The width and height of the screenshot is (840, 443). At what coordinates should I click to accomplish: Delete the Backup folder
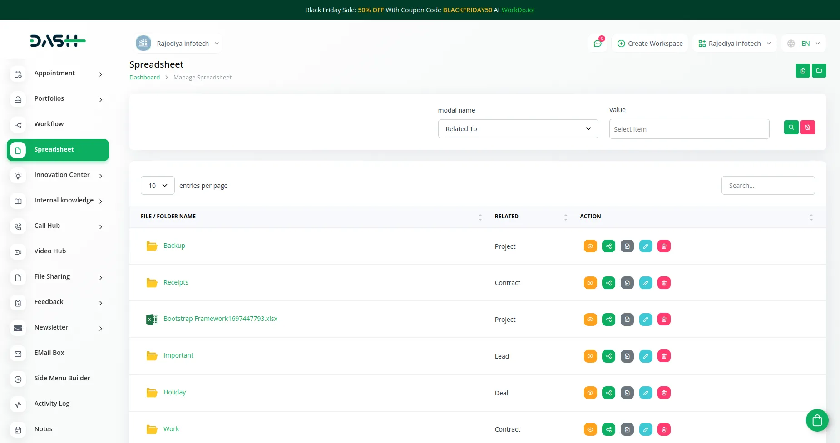pyautogui.click(x=664, y=246)
